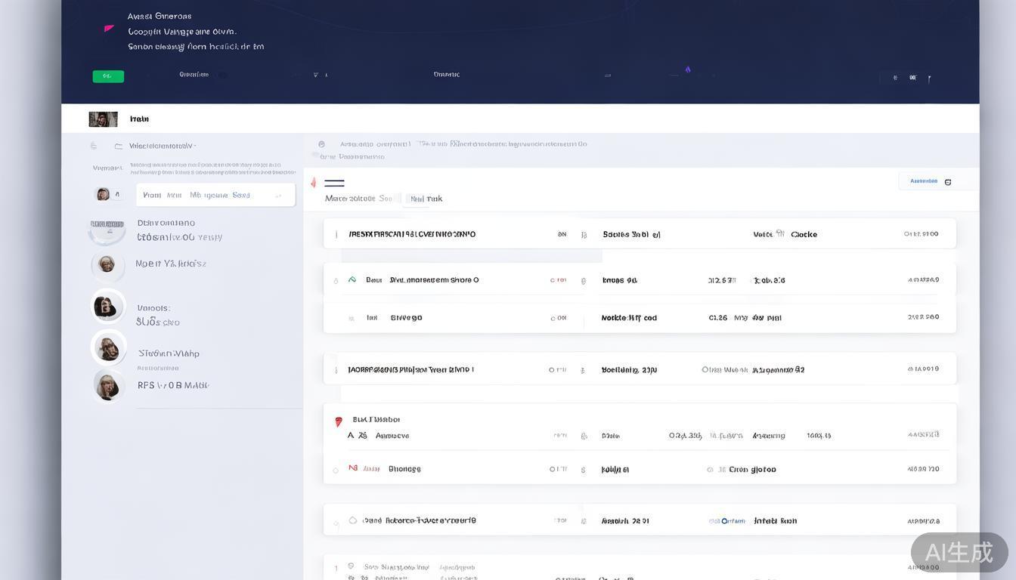Viewport: 1016px width, 580px height.
Task: Expand the first list row using its left handle
Action: point(336,235)
